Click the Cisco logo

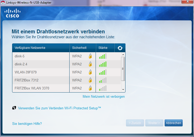(13, 13)
